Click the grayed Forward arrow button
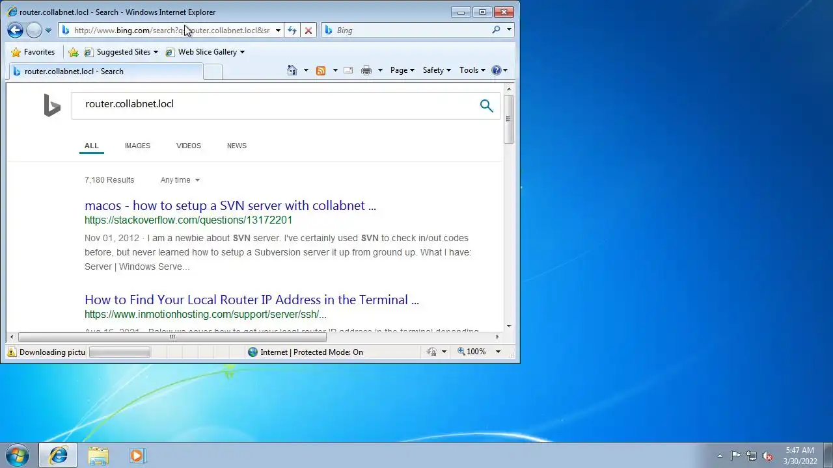 click(34, 30)
